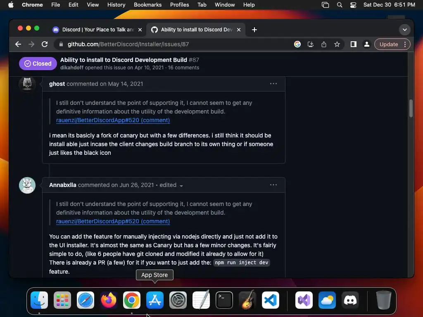423x317 pixels.
Task: Open ghost's profile link
Action: click(57, 84)
